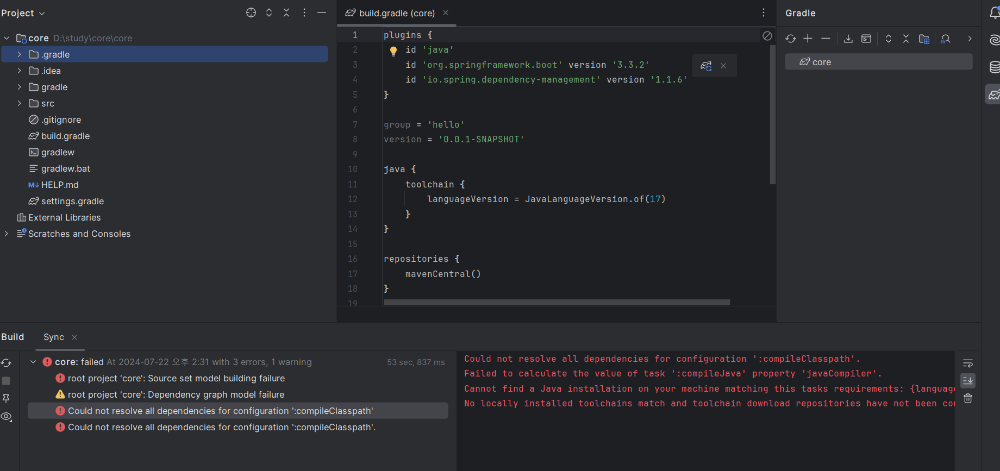Viewport: 1000px width, 471px height.
Task: Pin the Build tab
Action: point(7,398)
